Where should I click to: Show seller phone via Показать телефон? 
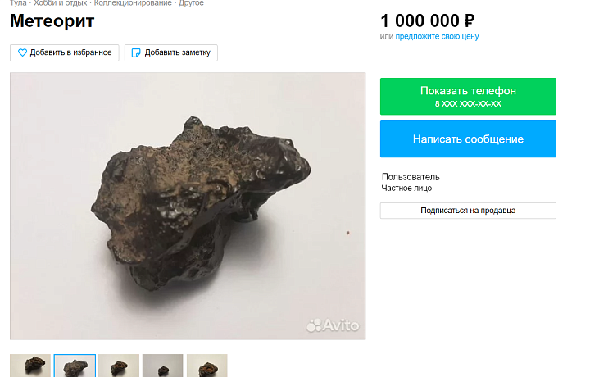pos(468,97)
